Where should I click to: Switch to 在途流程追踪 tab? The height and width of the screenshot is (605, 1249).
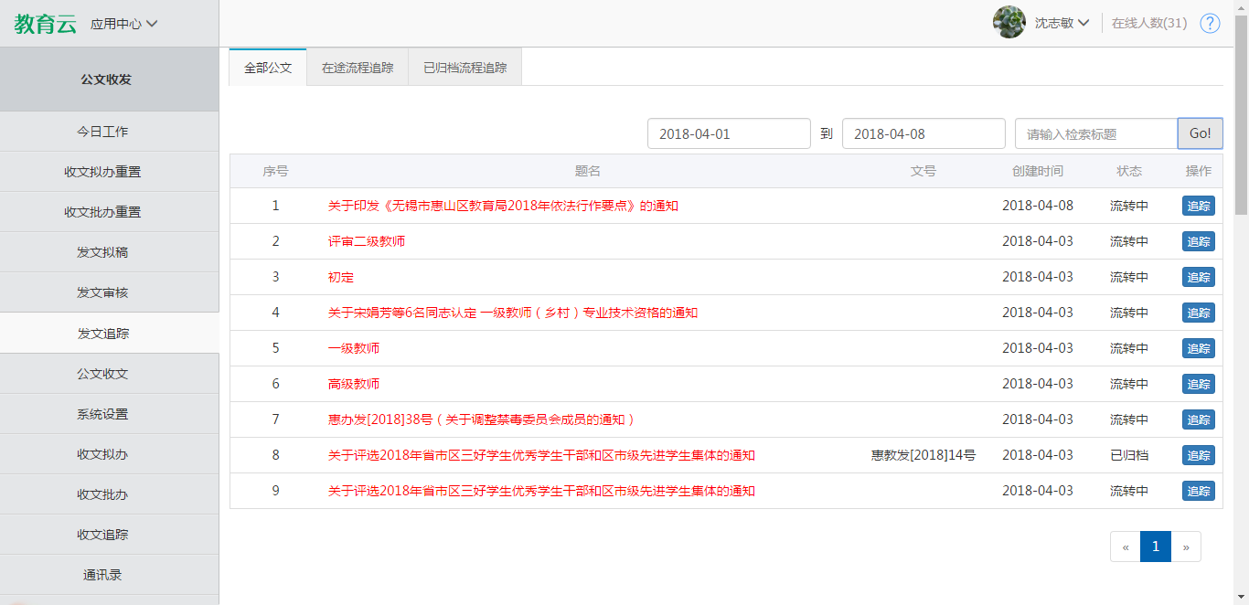point(358,68)
